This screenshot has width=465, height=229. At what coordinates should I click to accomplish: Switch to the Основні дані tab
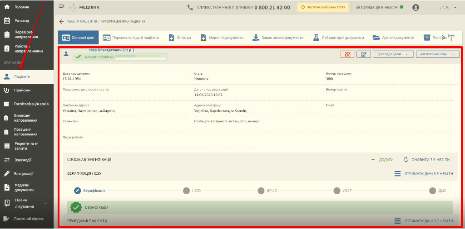tap(78, 38)
